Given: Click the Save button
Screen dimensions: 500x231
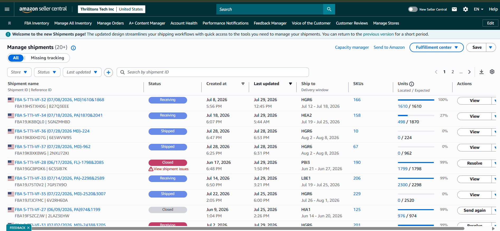Looking at the screenshot, I should coord(477,47).
